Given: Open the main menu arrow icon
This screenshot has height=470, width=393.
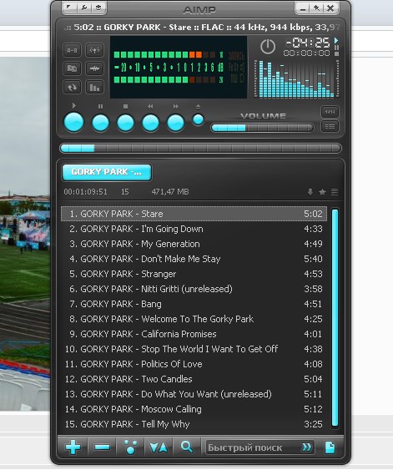Looking at the screenshot, I should (69, 8).
